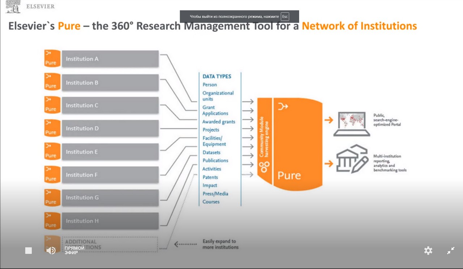
Task: Exit fullscreen using the collapse arrows icon
Action: point(451,251)
